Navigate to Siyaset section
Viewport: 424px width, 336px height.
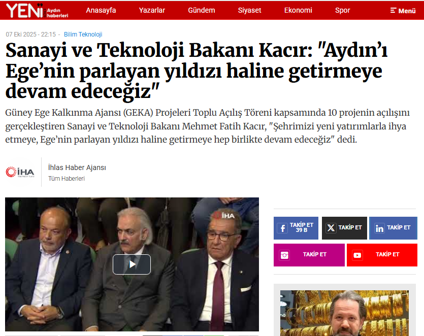[x=250, y=10]
